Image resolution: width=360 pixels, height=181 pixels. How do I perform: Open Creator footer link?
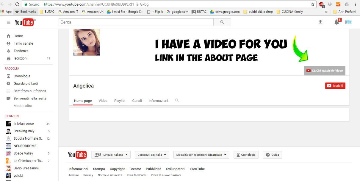click(135, 169)
